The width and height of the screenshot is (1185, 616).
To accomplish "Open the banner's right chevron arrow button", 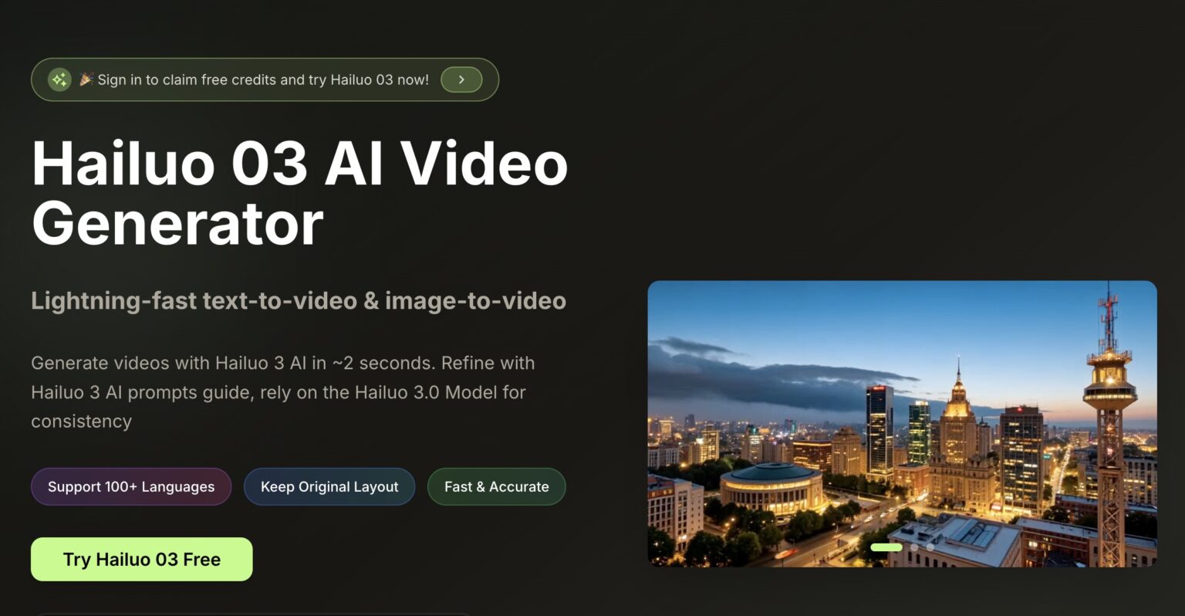I will pyautogui.click(x=461, y=80).
